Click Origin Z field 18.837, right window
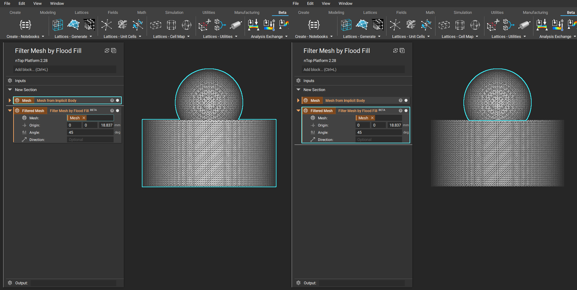The image size is (577, 290). 395,125
